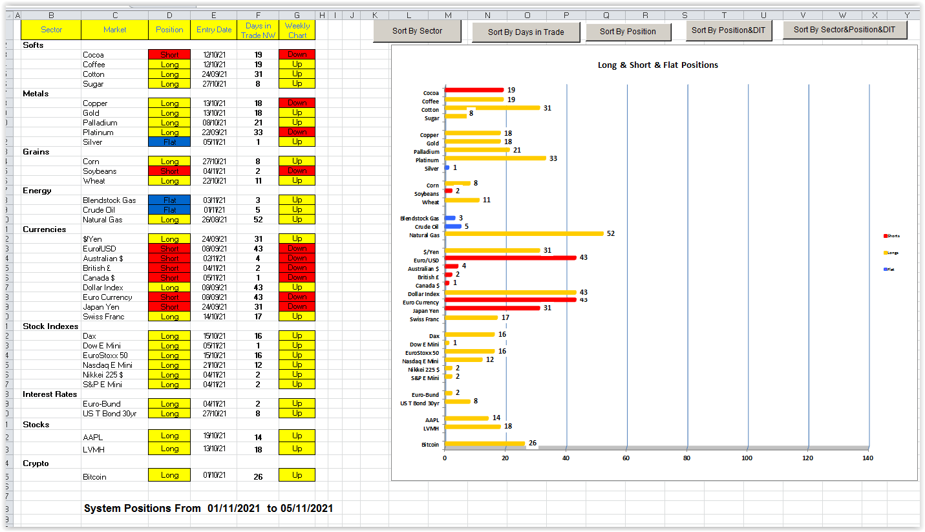Click the Crude Oil blue bar in chart
Viewport: 925px width, 532px height.
tap(453, 226)
